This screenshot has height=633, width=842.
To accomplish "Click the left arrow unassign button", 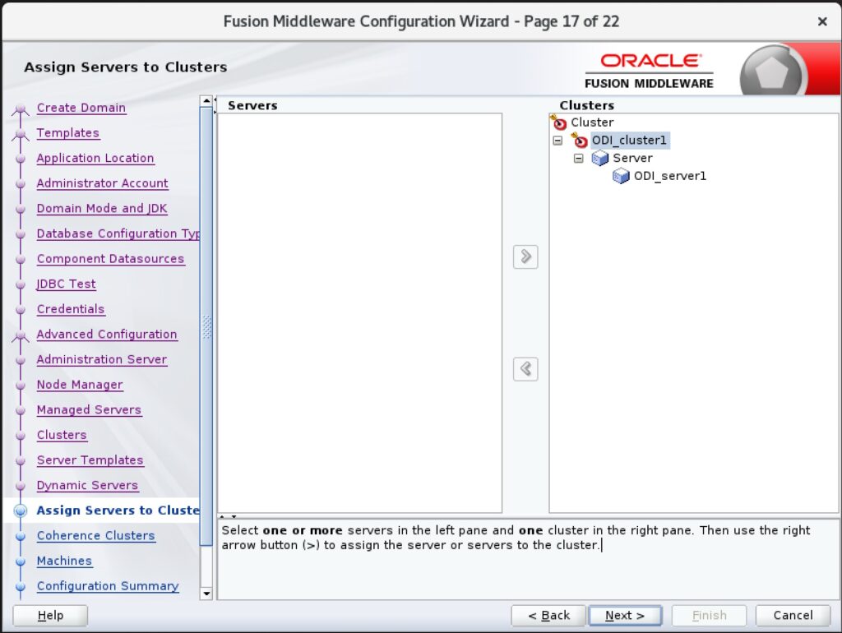I will point(525,369).
